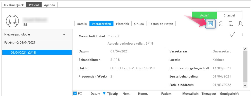Sort table by Datum column header
The image size is (251, 96).
pyautogui.click(x=95, y=94)
